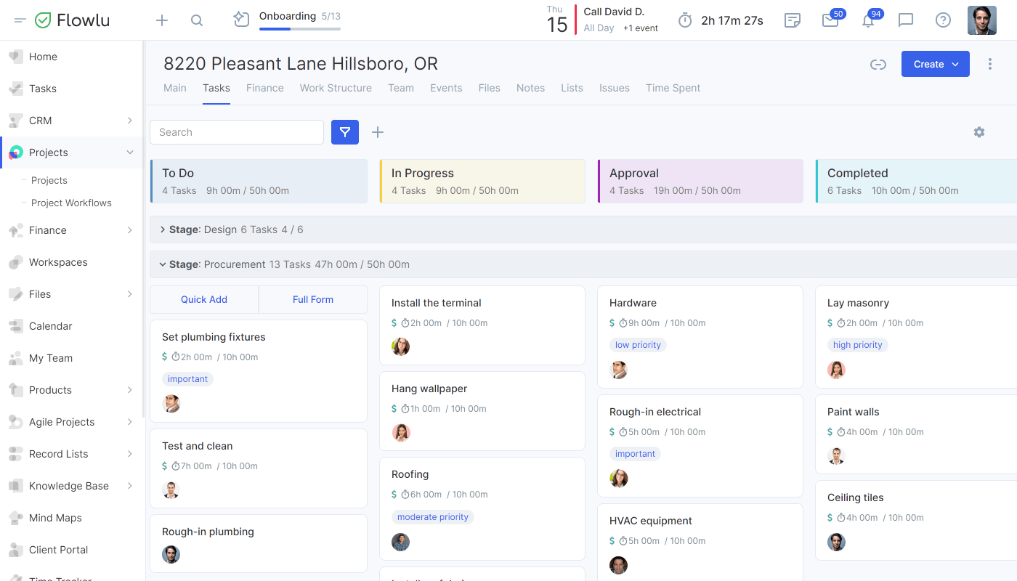Open the inbox showing 50 messages
This screenshot has height=581, width=1017.
click(830, 20)
